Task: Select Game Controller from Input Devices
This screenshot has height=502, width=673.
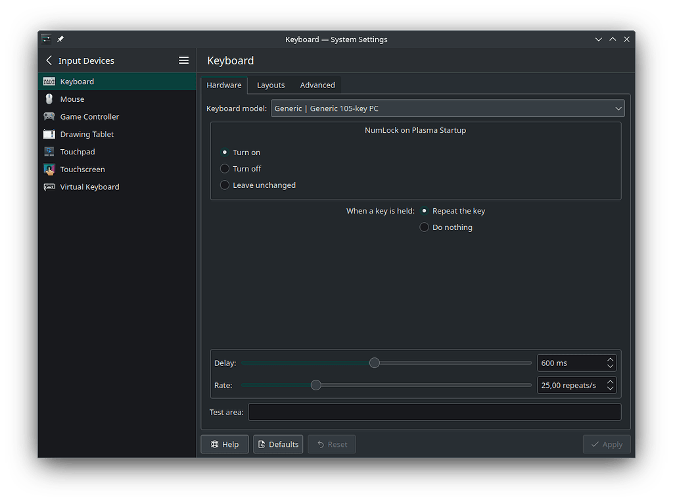Action: pyautogui.click(x=88, y=116)
